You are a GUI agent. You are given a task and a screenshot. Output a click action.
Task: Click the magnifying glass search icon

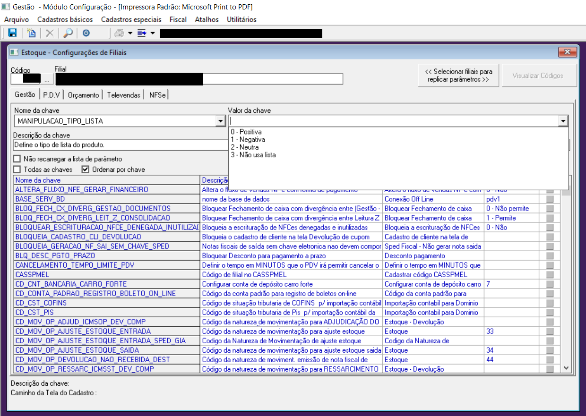(68, 33)
